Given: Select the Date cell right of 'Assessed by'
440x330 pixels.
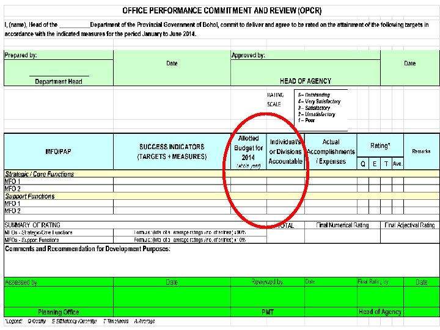Looking at the screenshot, I should tap(172, 282).
